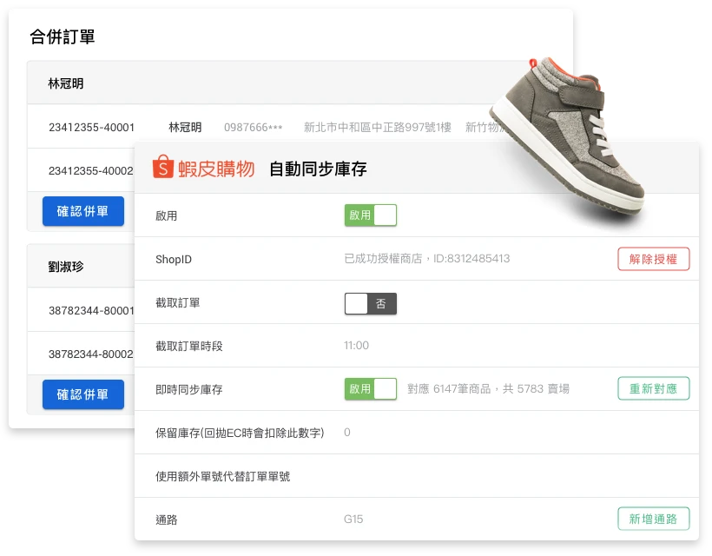Click the 重新對應 button
712x556 pixels.
tap(653, 388)
